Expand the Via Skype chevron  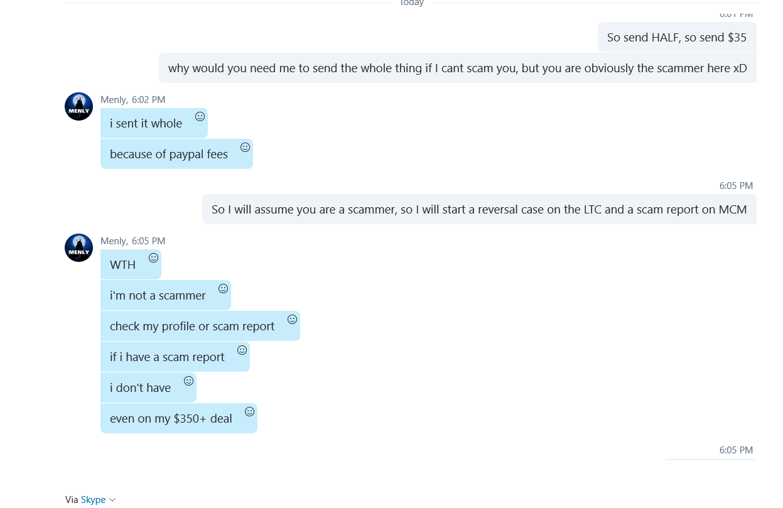[x=112, y=500]
